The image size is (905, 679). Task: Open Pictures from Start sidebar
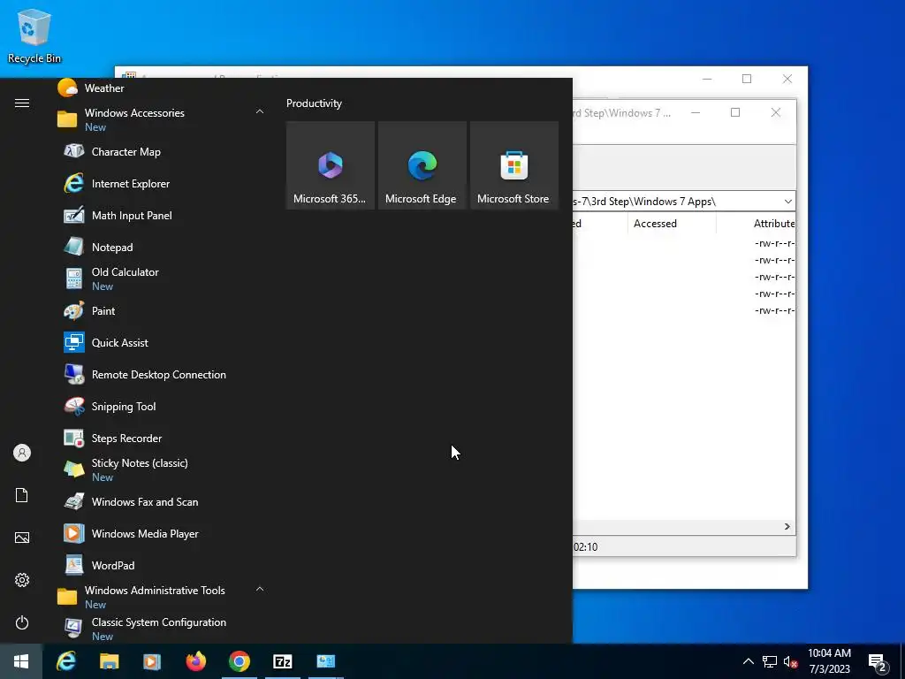[x=22, y=538]
